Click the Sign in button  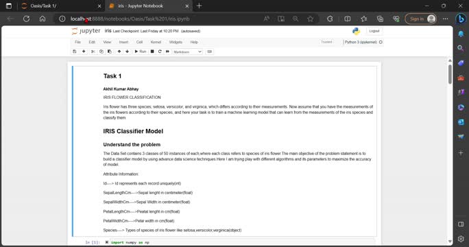[x=420, y=19]
